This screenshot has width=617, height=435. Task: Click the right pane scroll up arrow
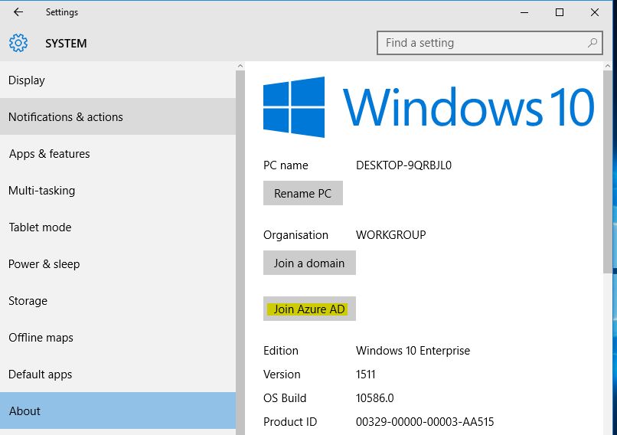pyautogui.click(x=608, y=66)
